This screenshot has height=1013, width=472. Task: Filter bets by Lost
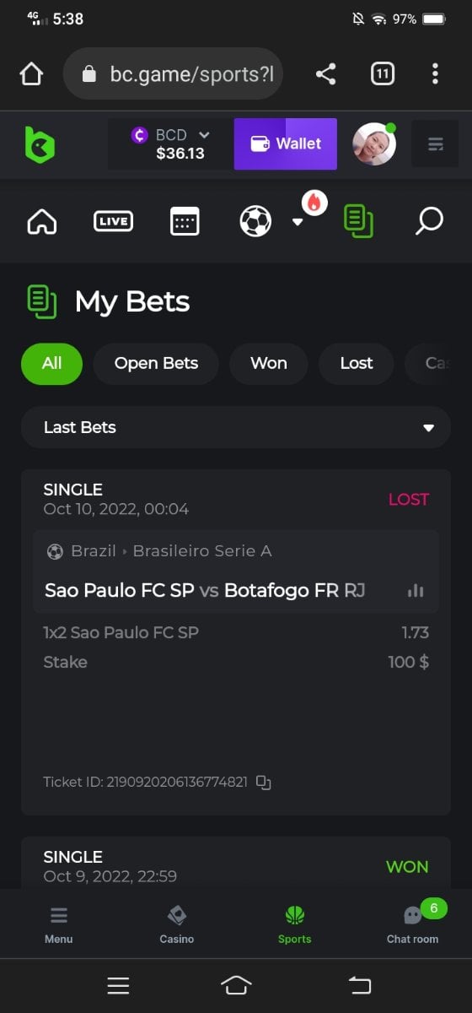pyautogui.click(x=357, y=364)
